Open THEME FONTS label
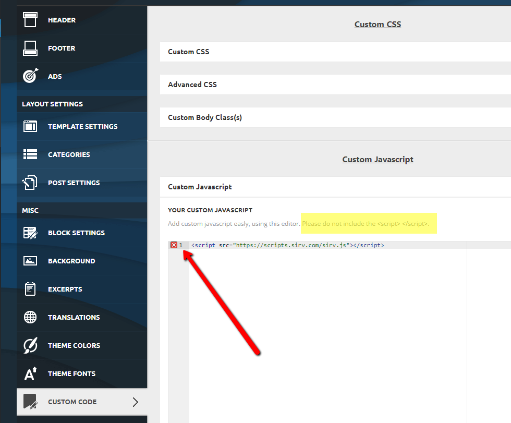511x423 pixels. (x=72, y=374)
